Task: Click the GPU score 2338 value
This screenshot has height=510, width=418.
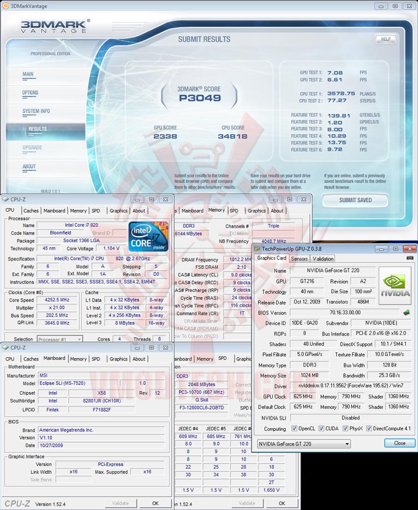Action: [x=165, y=136]
